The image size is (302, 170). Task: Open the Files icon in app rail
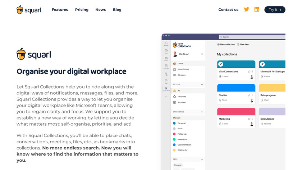pyautogui.click(x=166, y=81)
